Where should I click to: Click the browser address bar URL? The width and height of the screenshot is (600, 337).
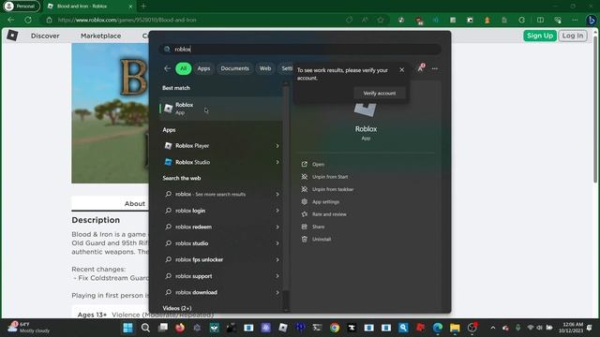[127, 20]
